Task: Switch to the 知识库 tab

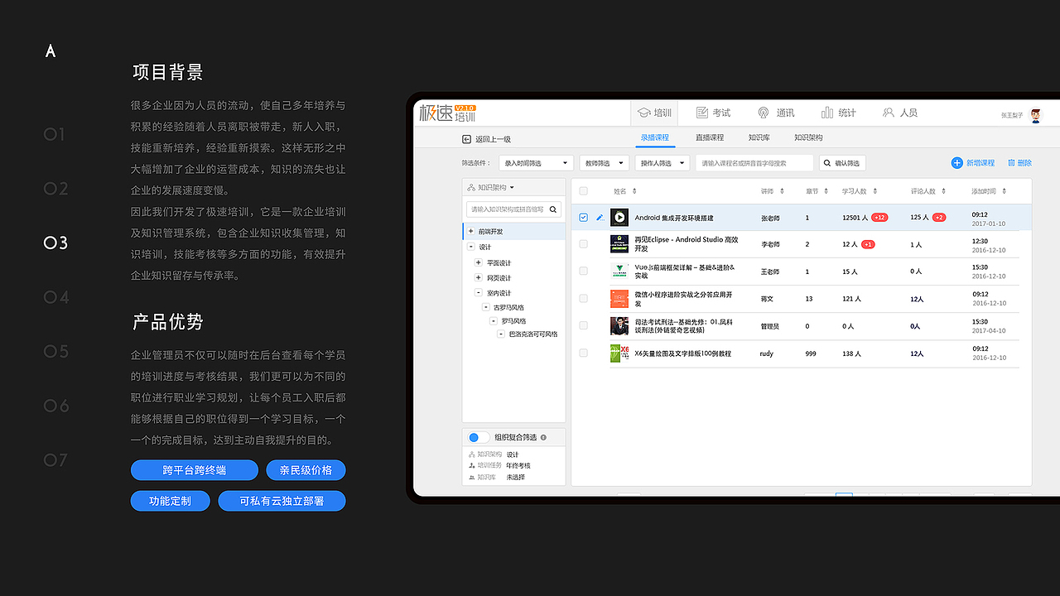Action: (759, 138)
